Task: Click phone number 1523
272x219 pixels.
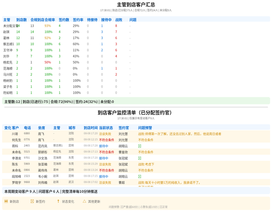Action: pyautogui.click(x=27, y=176)
